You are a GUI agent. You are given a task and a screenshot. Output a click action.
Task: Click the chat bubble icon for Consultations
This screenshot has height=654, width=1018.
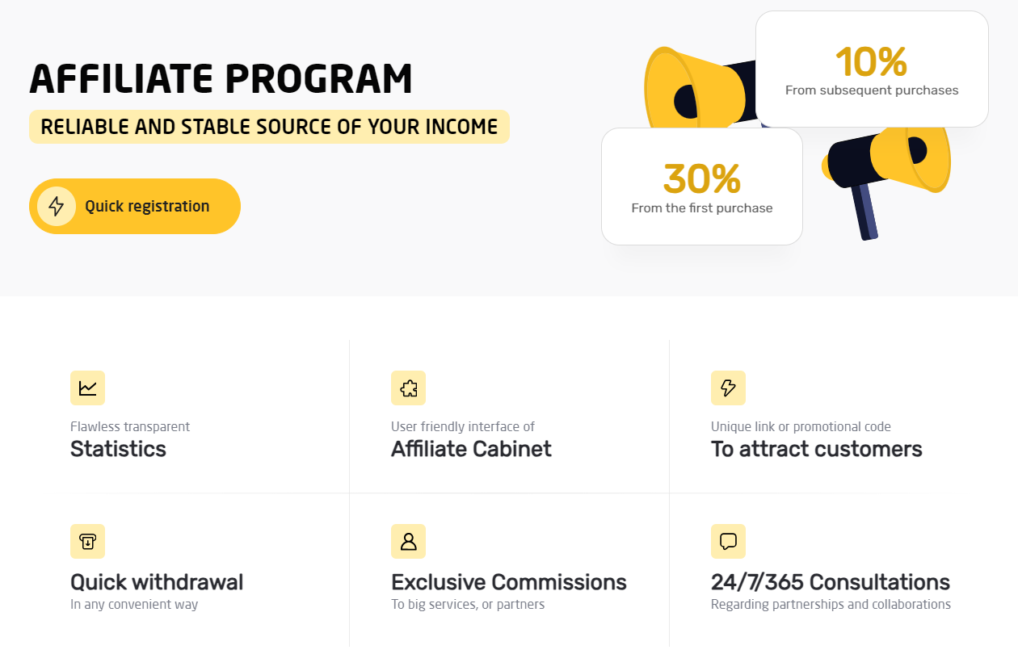point(728,542)
